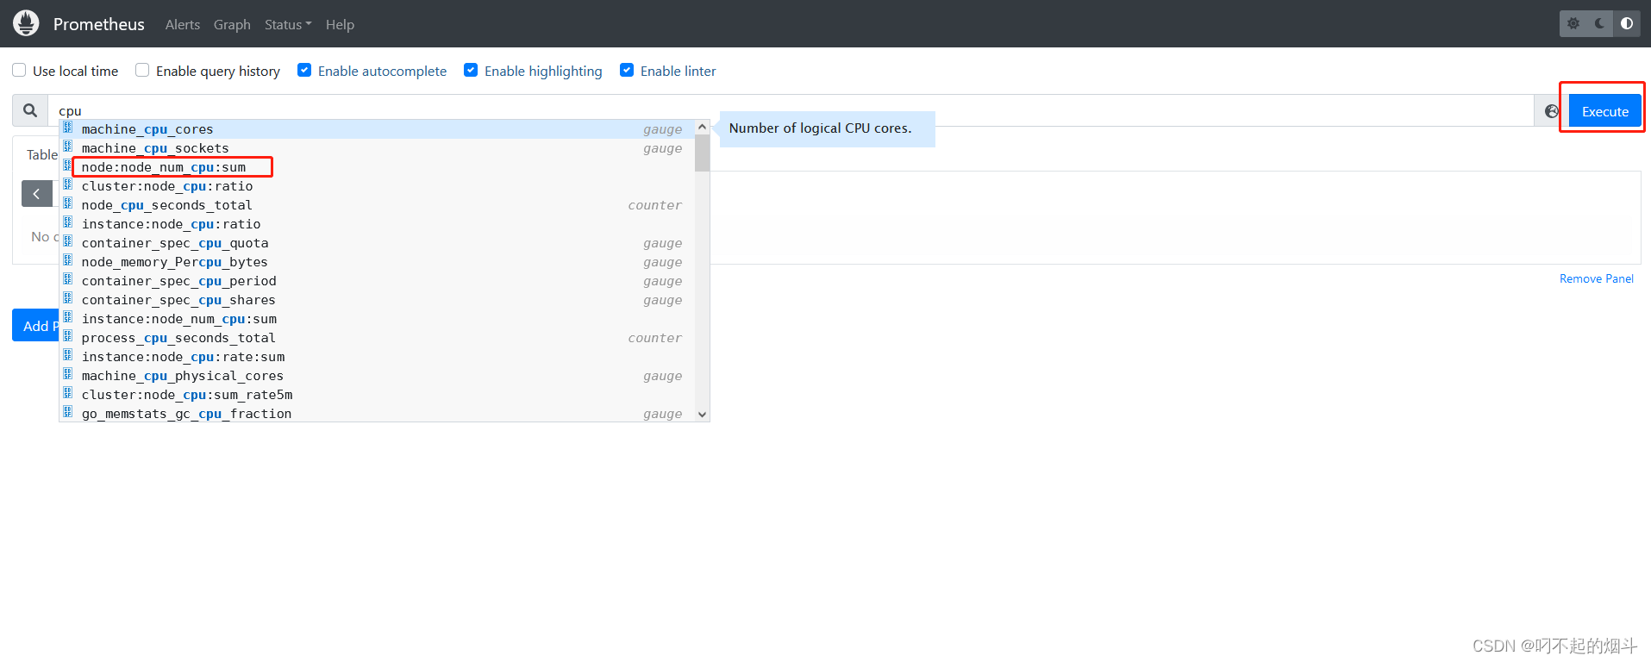Open the Status dropdown menu
Viewport: 1651px width, 662px height.
[x=288, y=24]
